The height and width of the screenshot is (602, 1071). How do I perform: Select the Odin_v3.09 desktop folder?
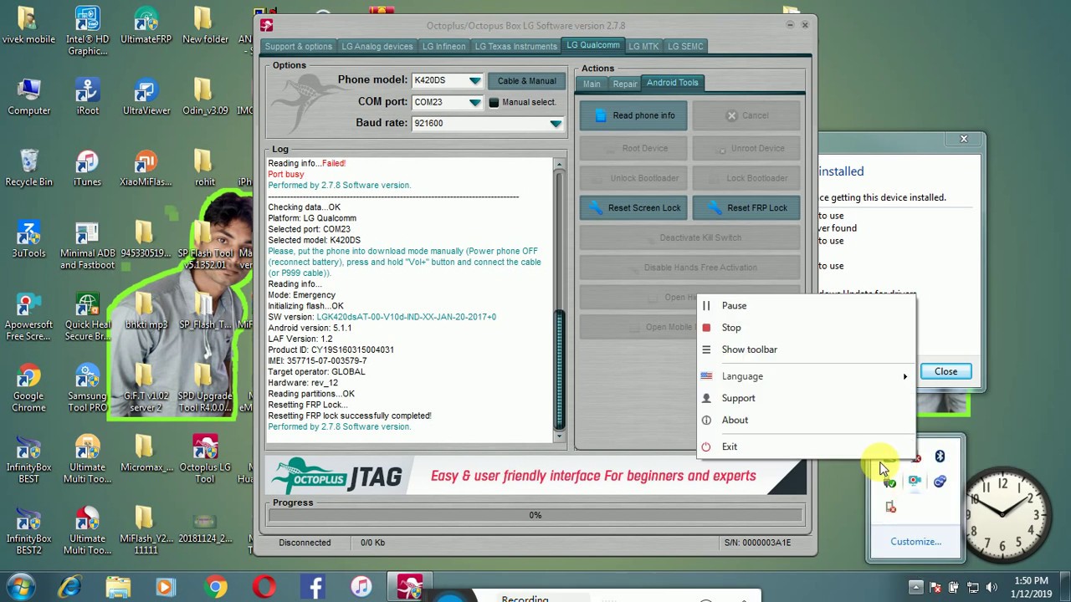coord(205,97)
